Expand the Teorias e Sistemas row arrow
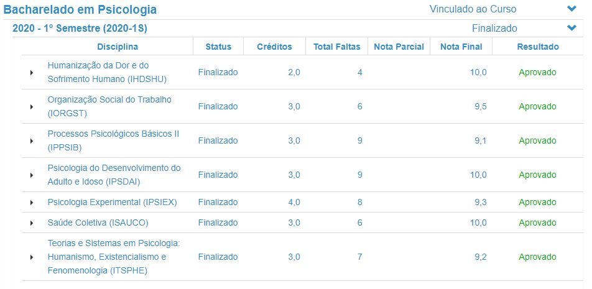Viewport: 592px width, 289px height. pos(32,257)
